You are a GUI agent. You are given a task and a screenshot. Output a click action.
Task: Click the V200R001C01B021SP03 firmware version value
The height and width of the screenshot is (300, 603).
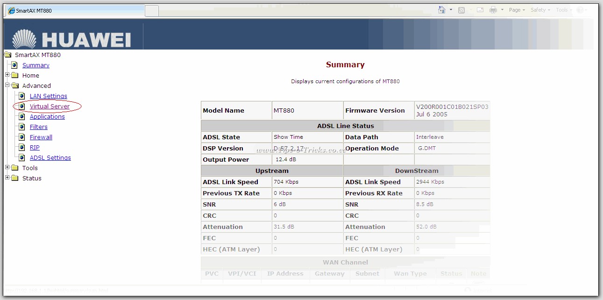coord(452,107)
